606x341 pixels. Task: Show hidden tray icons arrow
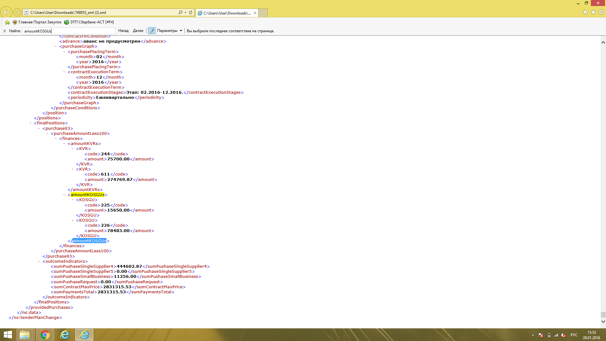[x=533, y=335]
